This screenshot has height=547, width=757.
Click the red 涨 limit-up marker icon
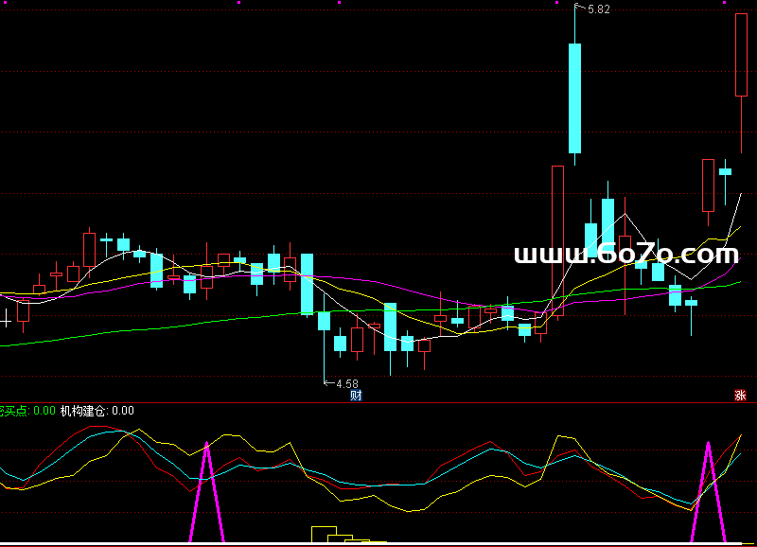tap(740, 396)
